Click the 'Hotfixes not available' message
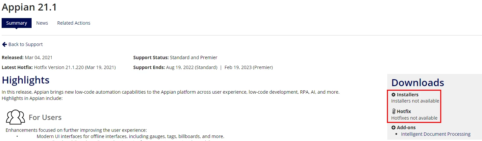This screenshot has height=141, width=482. coord(414,118)
